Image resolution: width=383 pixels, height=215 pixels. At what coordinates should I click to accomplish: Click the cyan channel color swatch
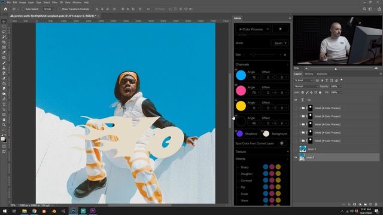click(241, 75)
